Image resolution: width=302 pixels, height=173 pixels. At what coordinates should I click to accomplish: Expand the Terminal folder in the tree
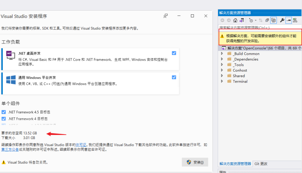click(x=222, y=82)
